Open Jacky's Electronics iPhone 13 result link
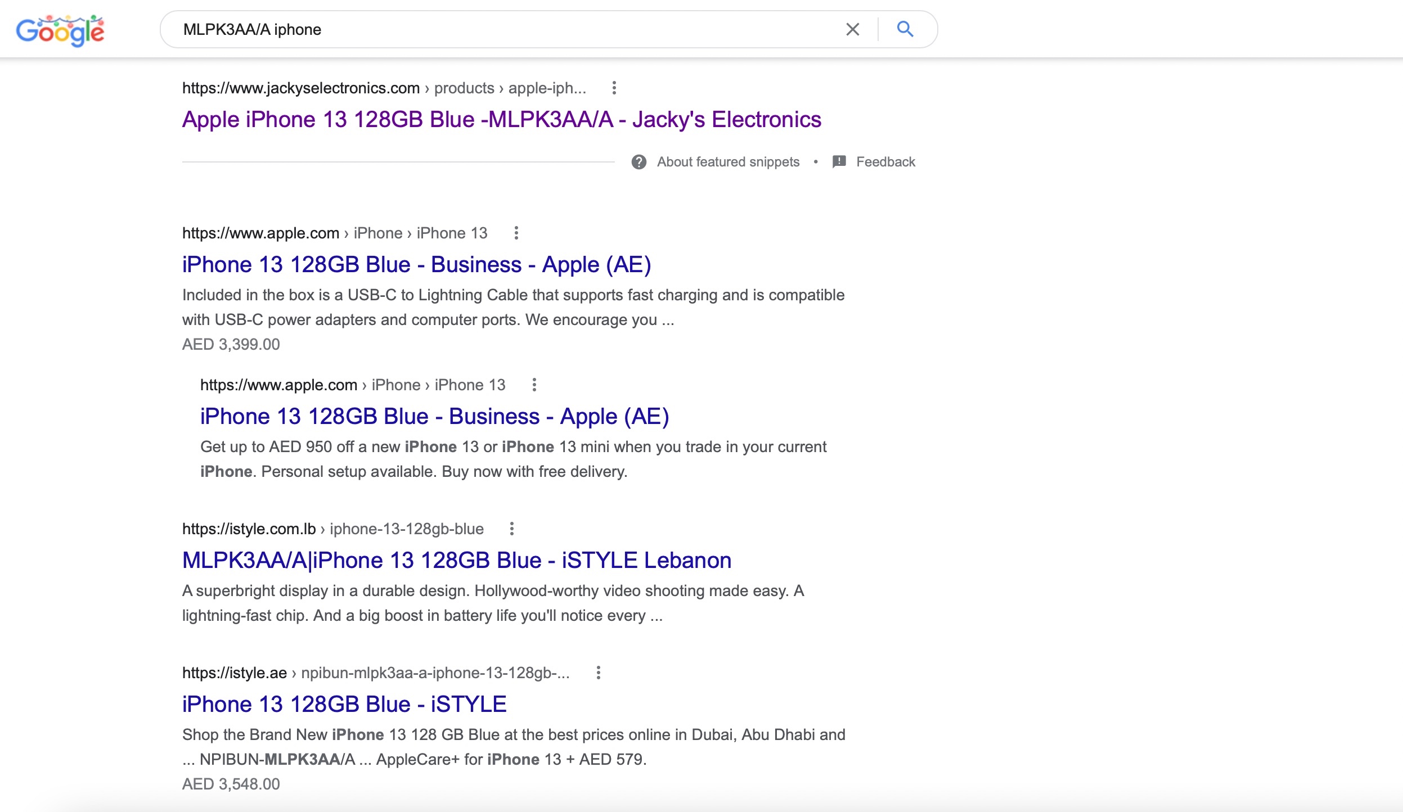 501,120
